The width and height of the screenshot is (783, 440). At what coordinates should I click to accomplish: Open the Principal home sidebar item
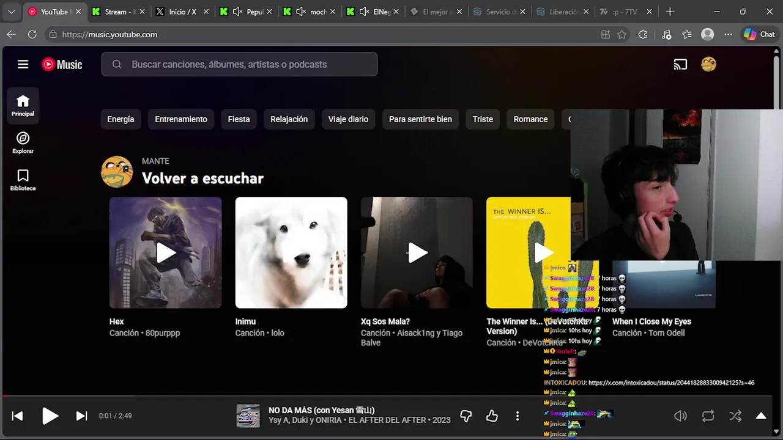pos(23,106)
